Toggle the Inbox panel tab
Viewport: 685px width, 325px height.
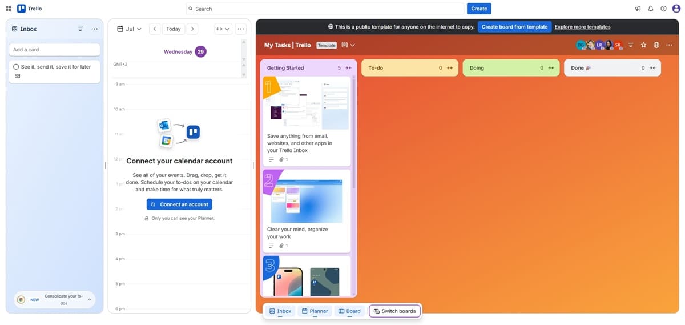[x=280, y=311]
